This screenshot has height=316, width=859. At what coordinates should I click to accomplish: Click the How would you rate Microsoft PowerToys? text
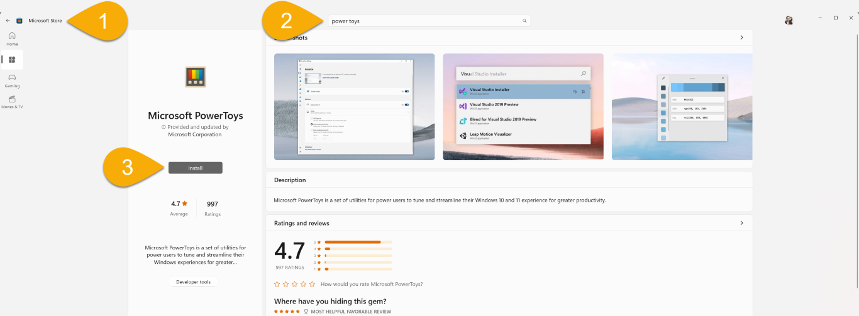coord(372,284)
